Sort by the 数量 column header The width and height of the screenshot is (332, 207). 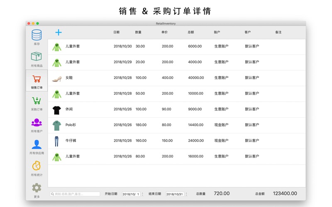tap(138, 32)
